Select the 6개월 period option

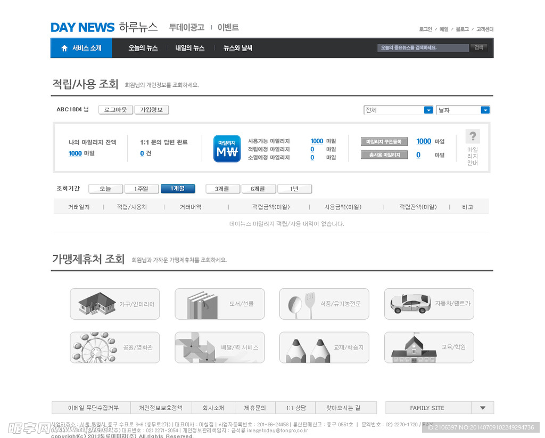point(259,189)
